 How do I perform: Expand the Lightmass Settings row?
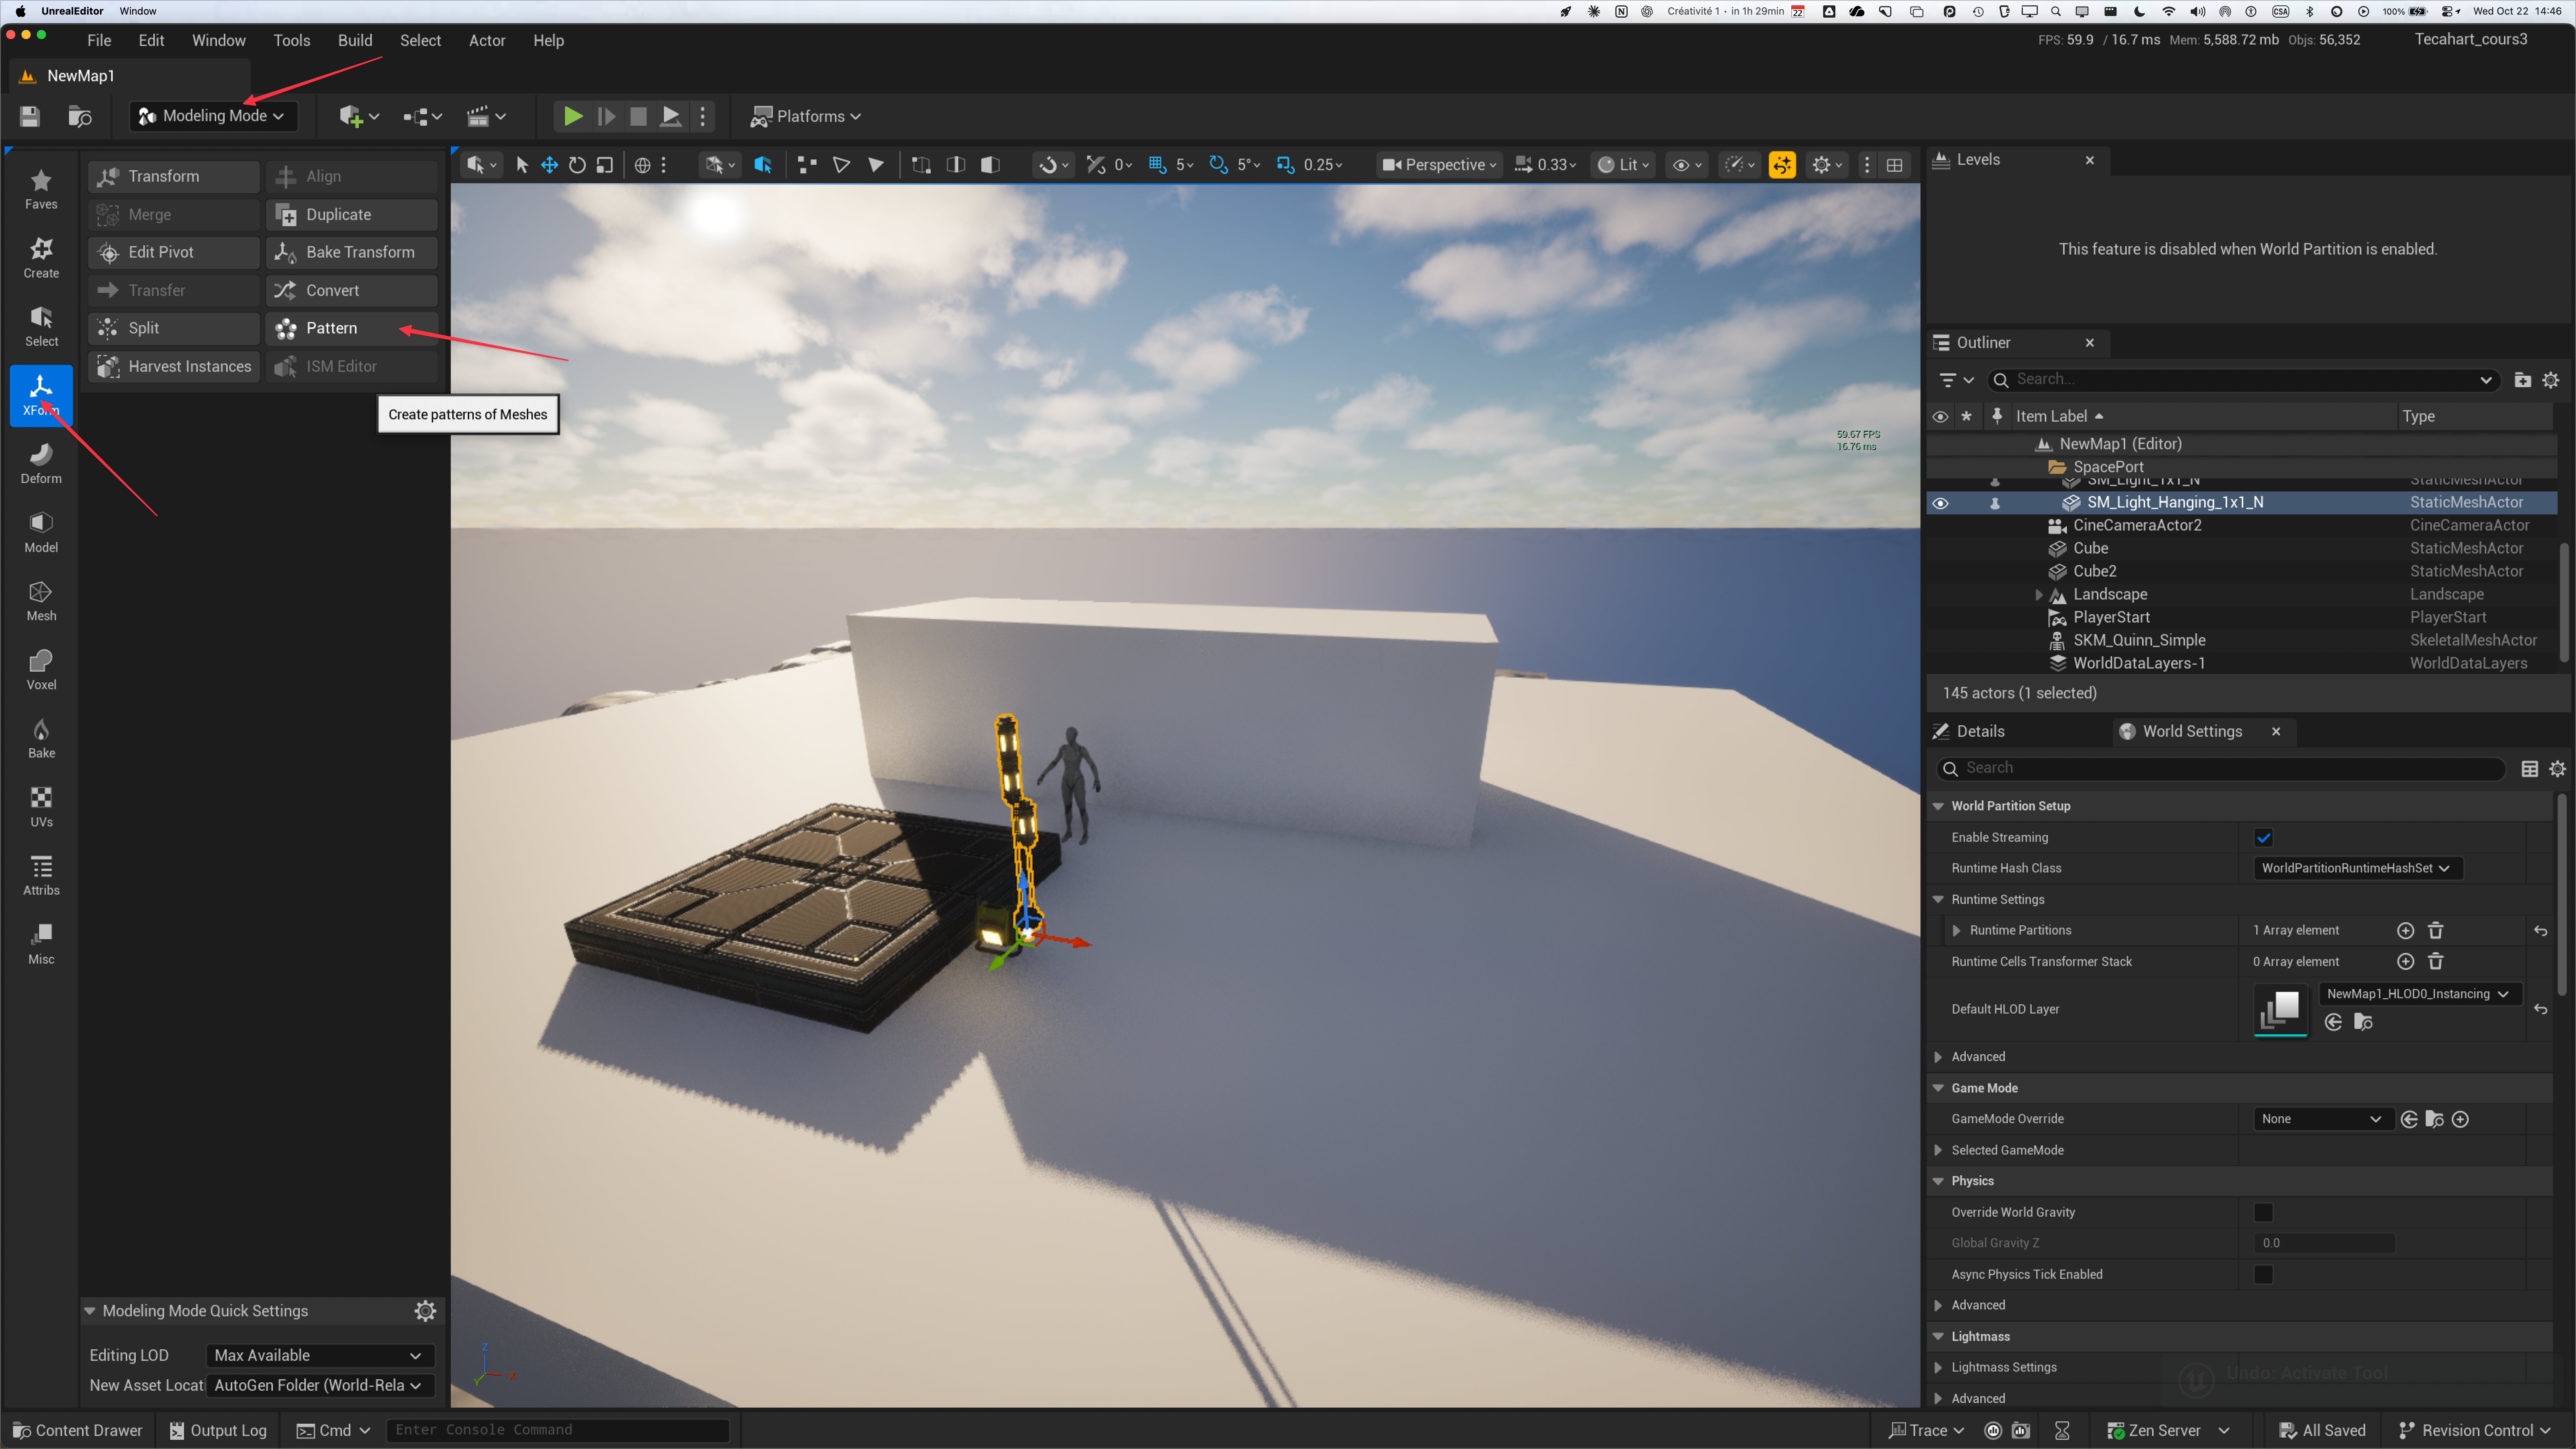point(1938,1368)
